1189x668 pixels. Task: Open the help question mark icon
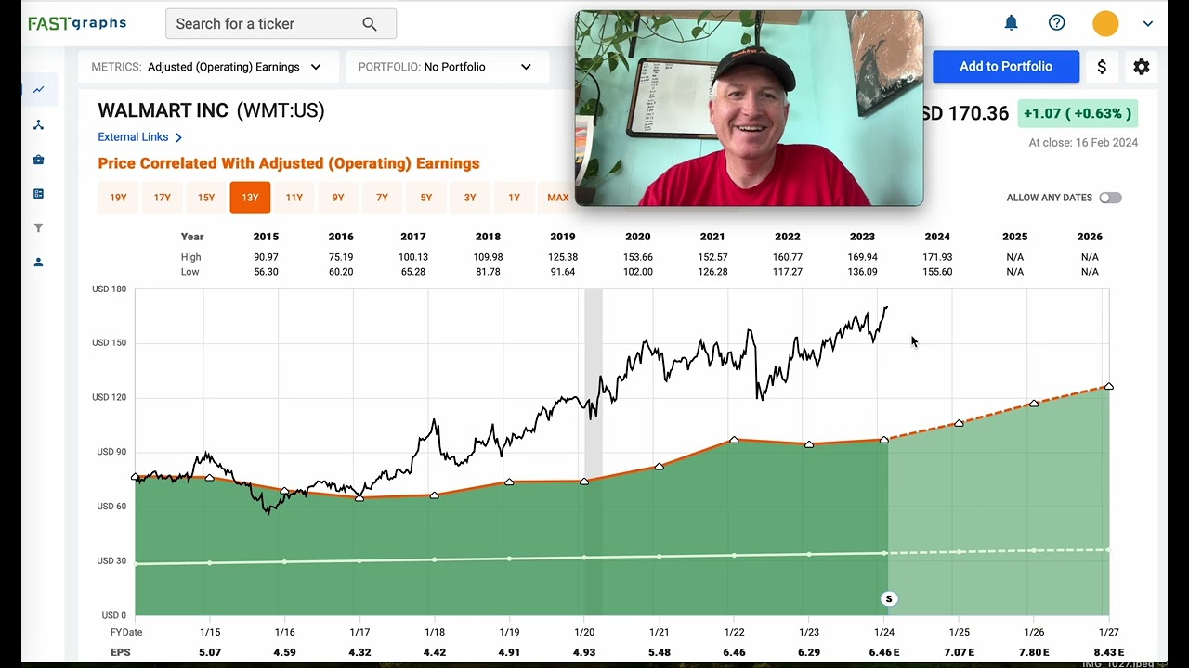1057,23
